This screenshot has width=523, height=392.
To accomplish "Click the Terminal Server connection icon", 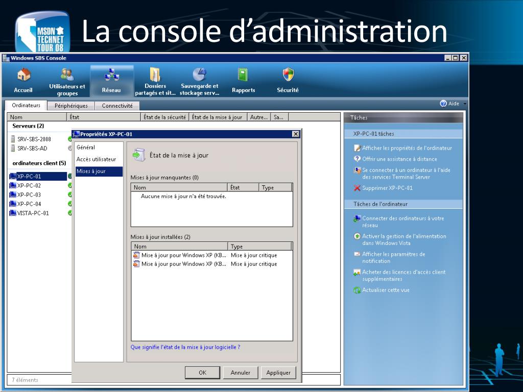I will (x=357, y=170).
